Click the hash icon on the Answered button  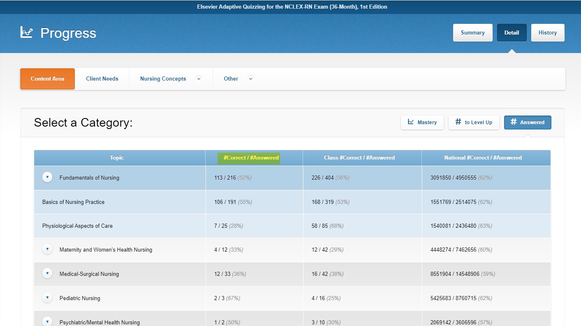click(513, 122)
